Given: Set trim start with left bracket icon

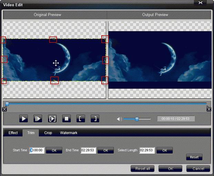Looking at the screenshot, I should [x=80, y=119].
